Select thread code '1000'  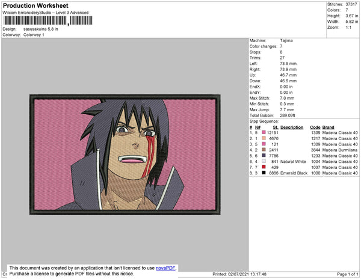click(316, 173)
